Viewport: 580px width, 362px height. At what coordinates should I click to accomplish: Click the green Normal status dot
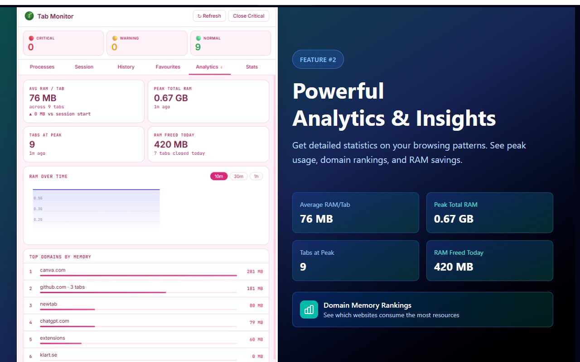pyautogui.click(x=198, y=38)
